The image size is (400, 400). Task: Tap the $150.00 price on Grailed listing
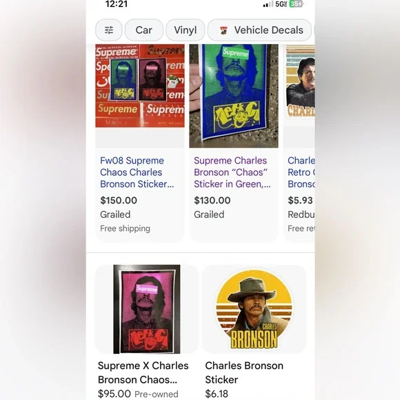pyautogui.click(x=119, y=200)
